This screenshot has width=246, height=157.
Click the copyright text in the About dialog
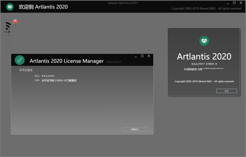point(204,81)
